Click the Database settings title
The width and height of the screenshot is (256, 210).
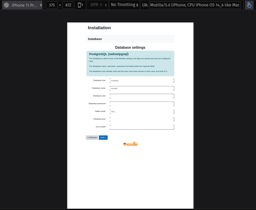tap(130, 47)
